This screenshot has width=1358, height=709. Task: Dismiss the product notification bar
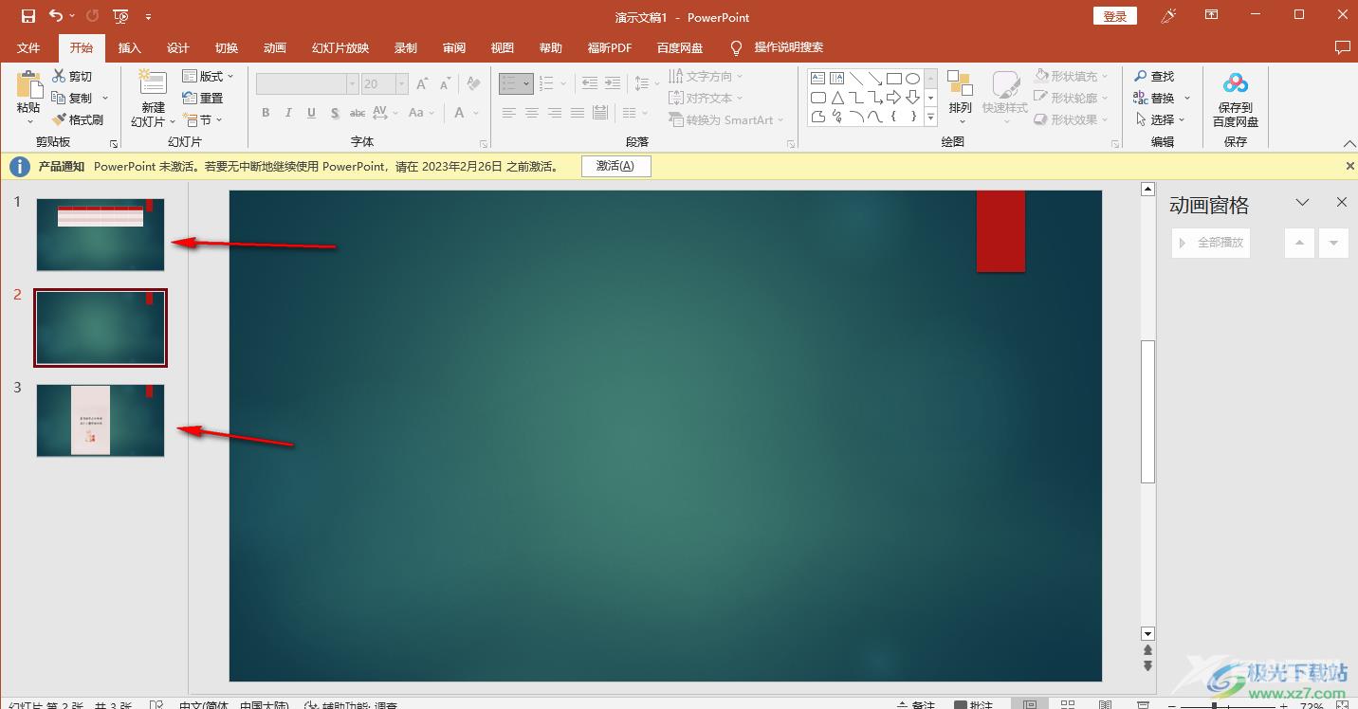(x=1350, y=166)
